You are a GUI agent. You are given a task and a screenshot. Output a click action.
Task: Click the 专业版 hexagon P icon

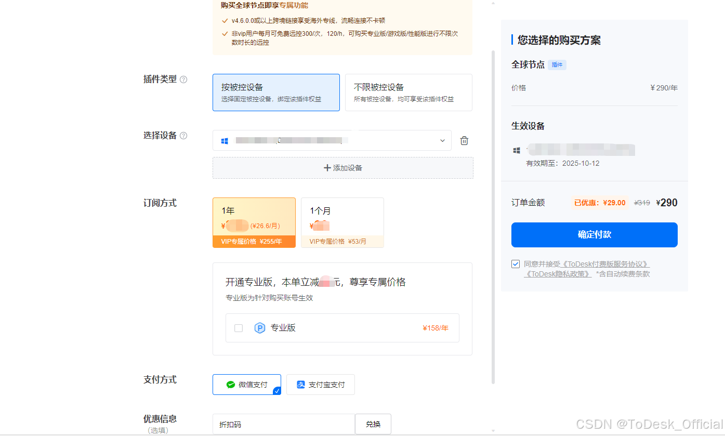click(260, 328)
